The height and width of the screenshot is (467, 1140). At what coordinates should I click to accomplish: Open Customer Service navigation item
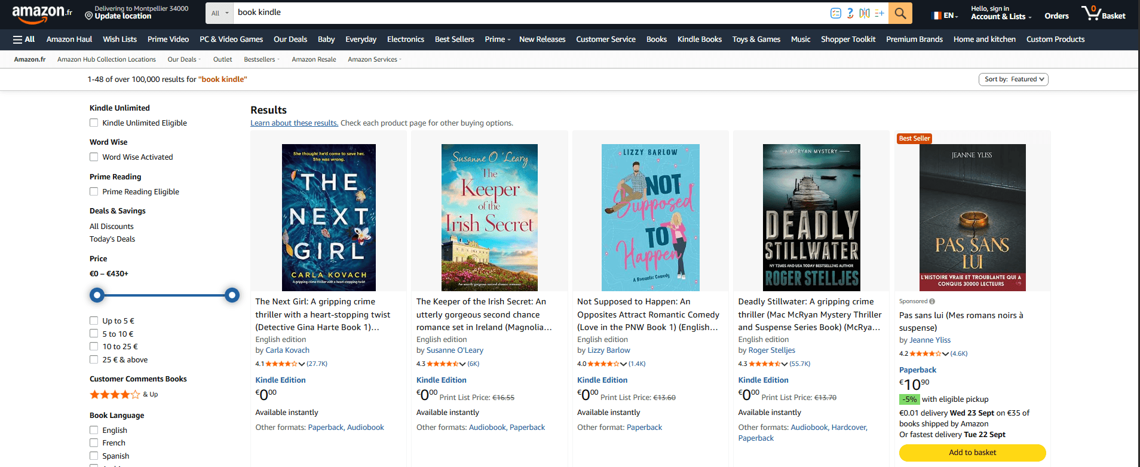[x=606, y=39]
